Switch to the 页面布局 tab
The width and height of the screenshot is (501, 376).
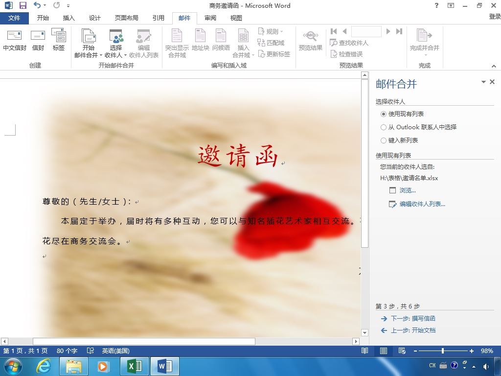click(x=127, y=18)
